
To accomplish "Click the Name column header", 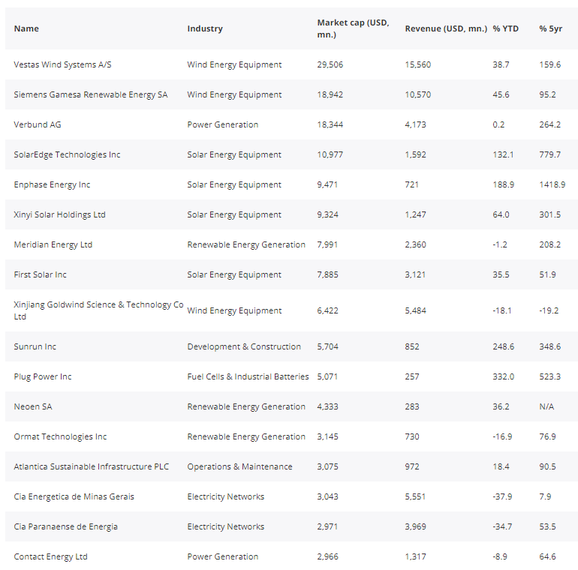I will [26, 28].
